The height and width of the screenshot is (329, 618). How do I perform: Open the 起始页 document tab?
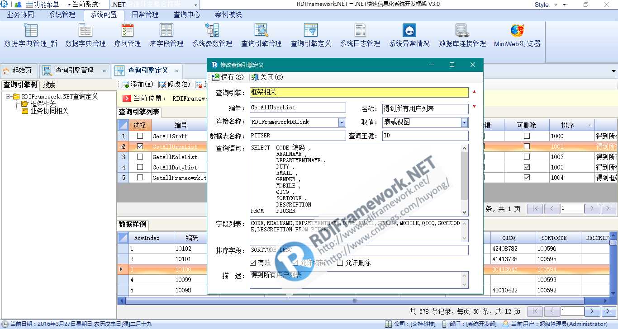click(x=18, y=70)
